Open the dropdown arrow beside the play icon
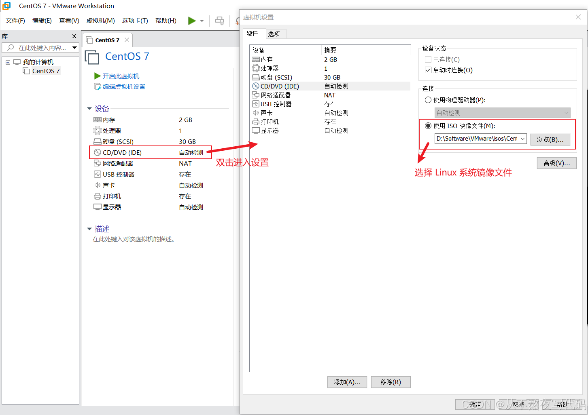 pyautogui.click(x=202, y=21)
